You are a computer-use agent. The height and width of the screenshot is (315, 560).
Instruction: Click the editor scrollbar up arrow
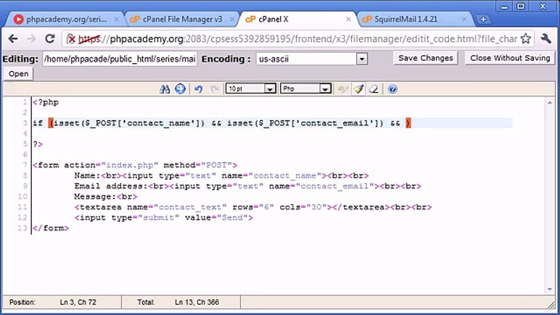[x=550, y=102]
